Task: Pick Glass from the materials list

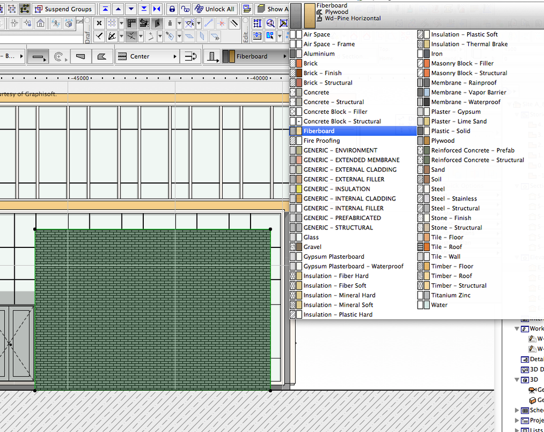Action: click(x=311, y=238)
